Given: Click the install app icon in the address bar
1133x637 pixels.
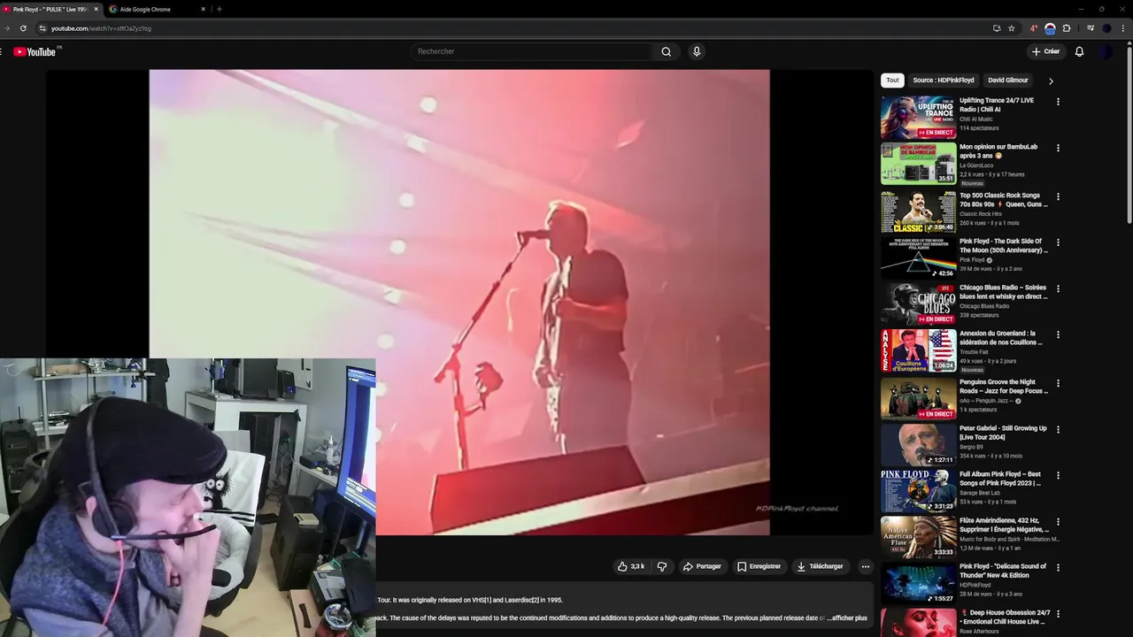Looking at the screenshot, I should [997, 28].
